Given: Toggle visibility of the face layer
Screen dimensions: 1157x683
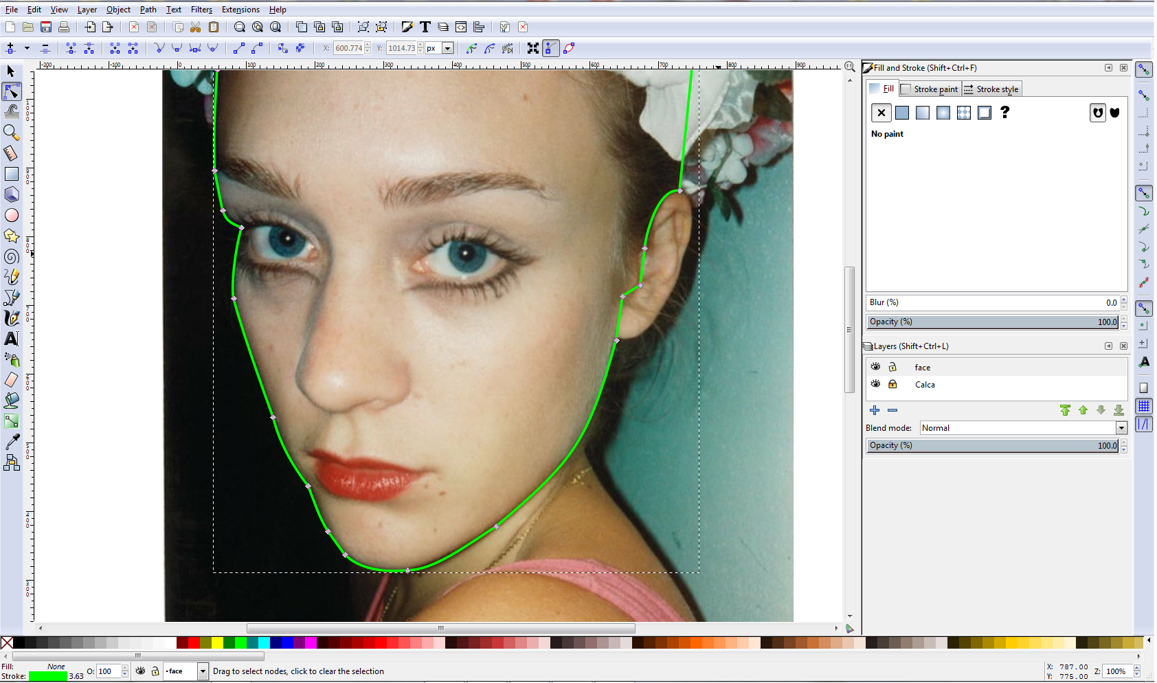Looking at the screenshot, I should tap(875, 367).
